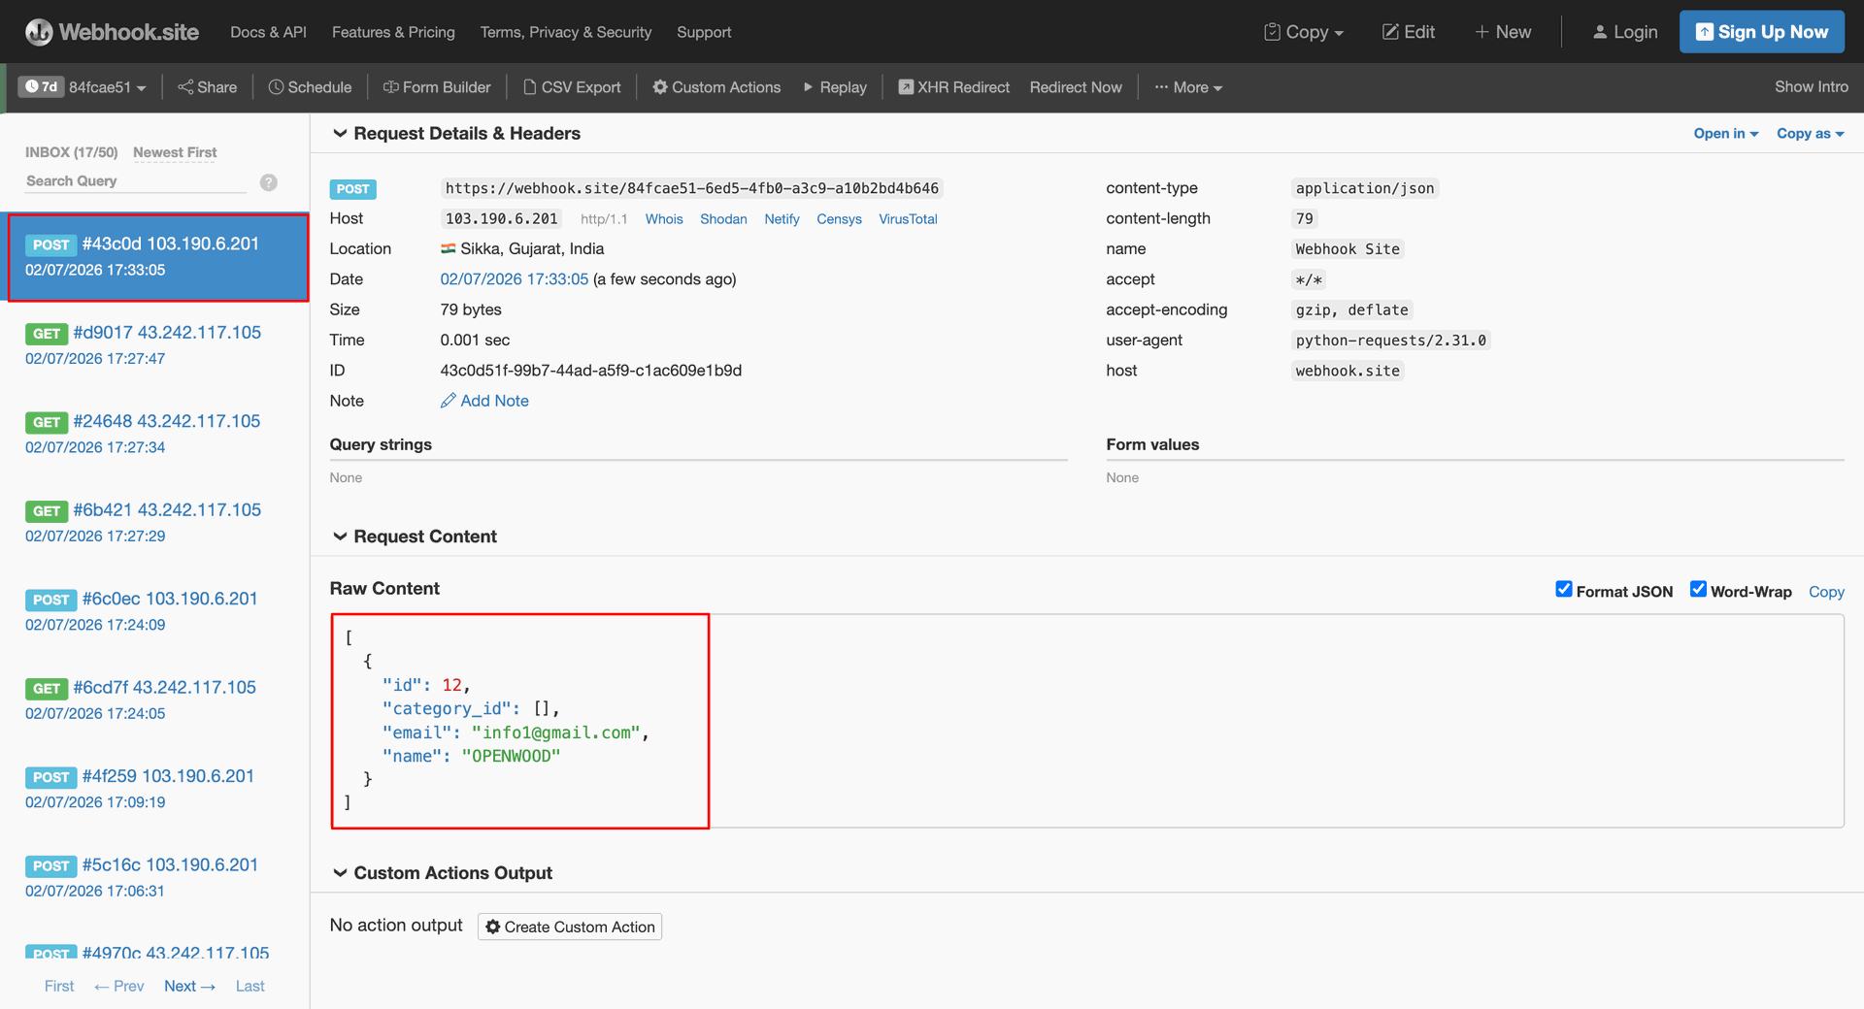This screenshot has height=1009, width=1864.
Task: Open the Support menu item
Action: 704,32
